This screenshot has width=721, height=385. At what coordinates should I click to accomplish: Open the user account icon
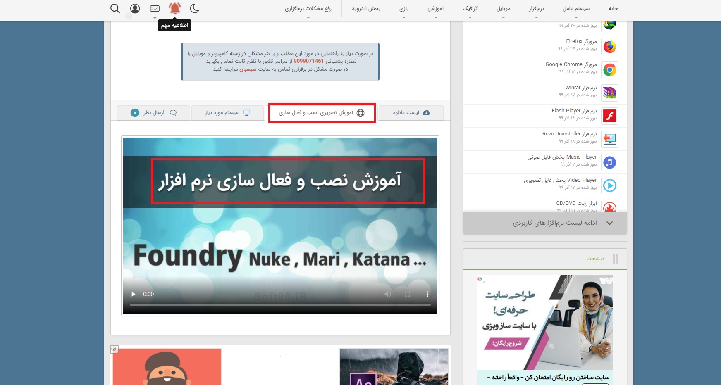pyautogui.click(x=135, y=8)
